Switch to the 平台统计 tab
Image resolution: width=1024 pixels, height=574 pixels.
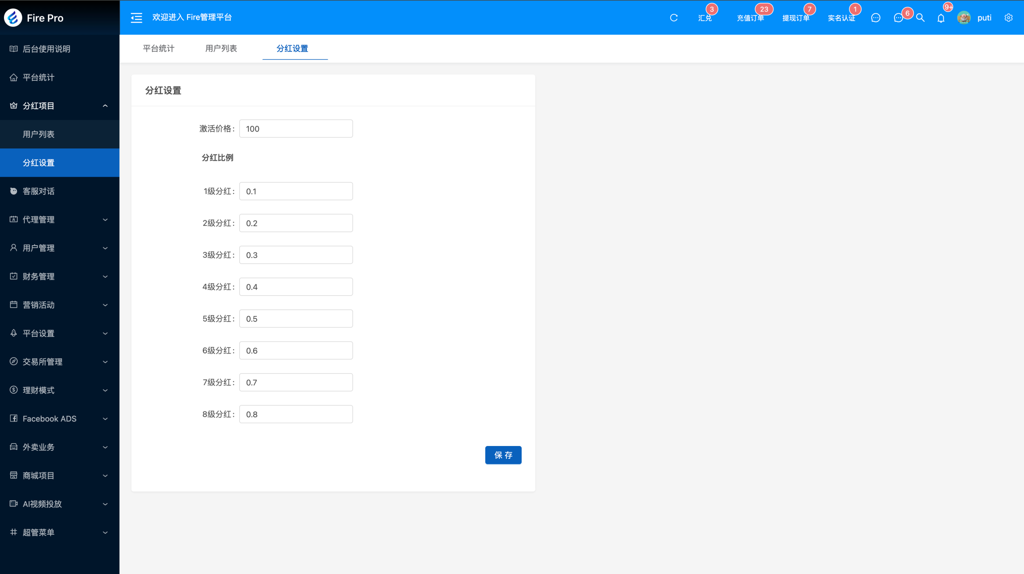[159, 48]
